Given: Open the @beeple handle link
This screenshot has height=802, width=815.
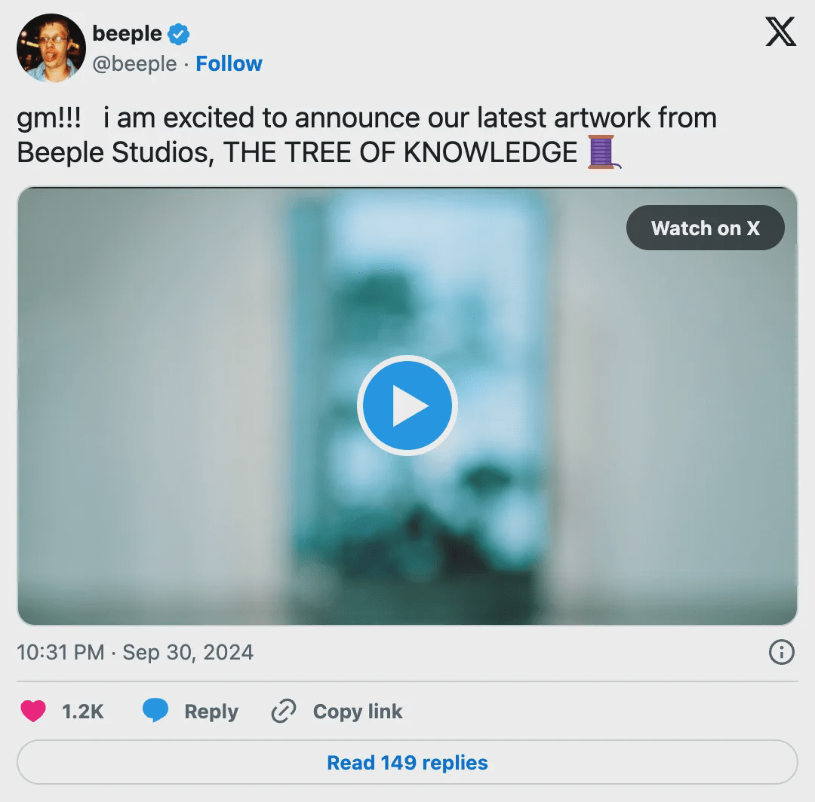Looking at the screenshot, I should 134,64.
